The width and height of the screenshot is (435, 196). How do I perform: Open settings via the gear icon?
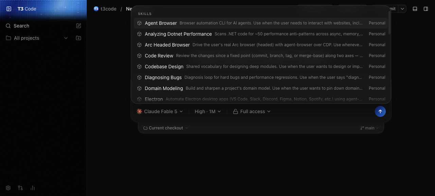pyautogui.click(x=8, y=188)
